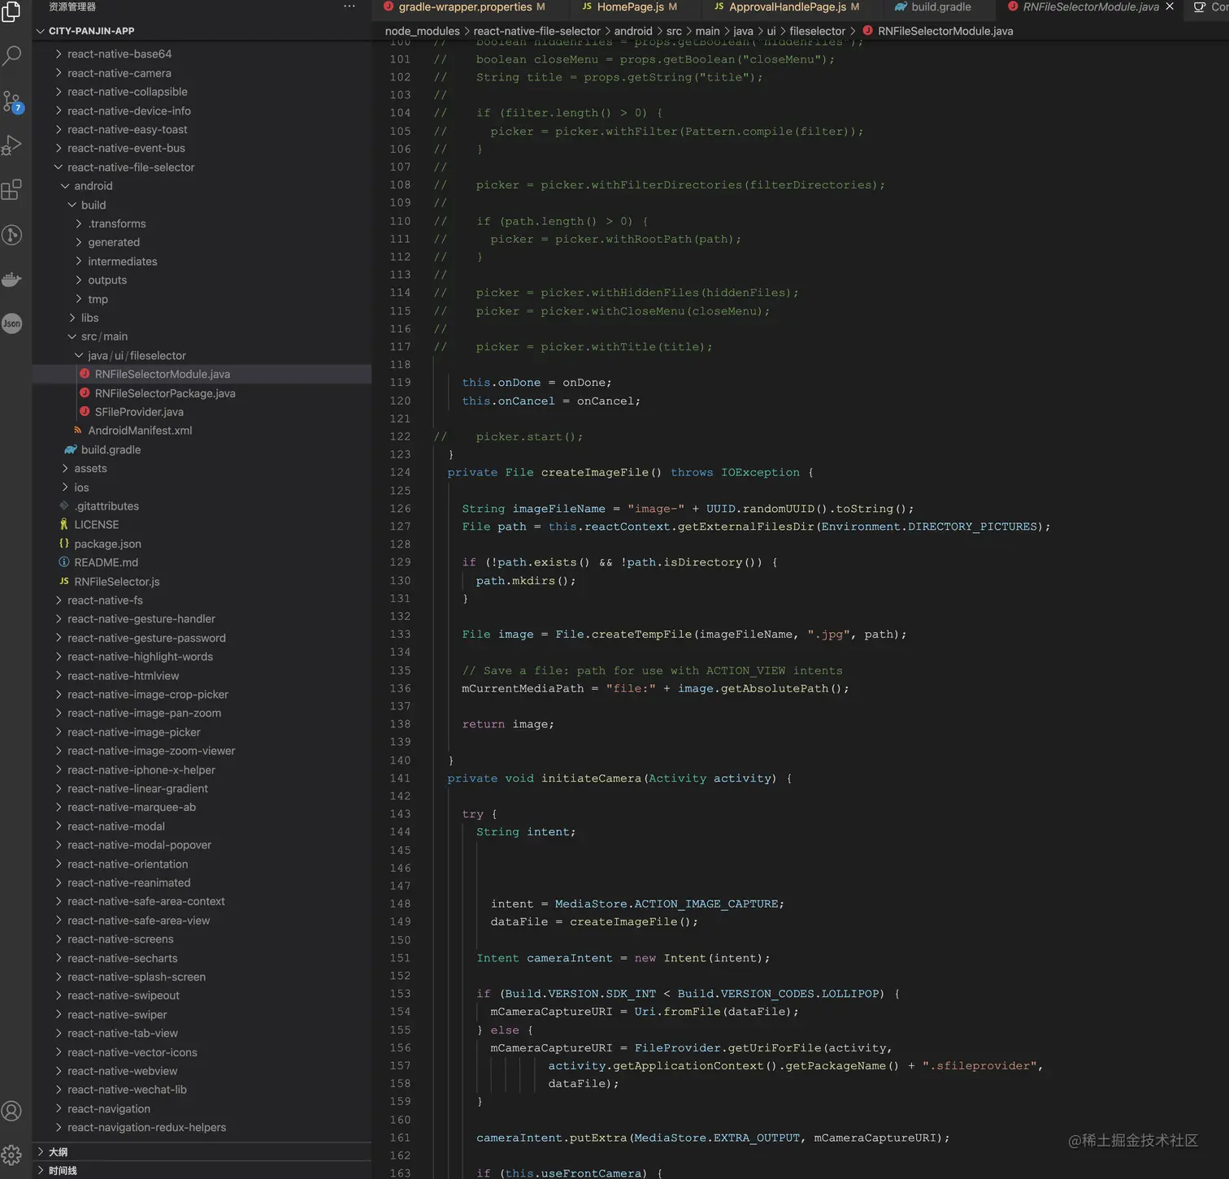Viewport: 1229px width, 1179px height.
Task: Click line number 124 in gutter
Action: pyautogui.click(x=400, y=472)
